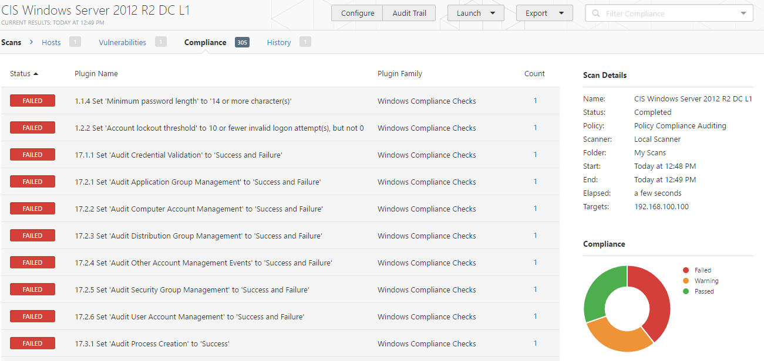Image resolution: width=764 pixels, height=361 pixels.
Task: Select the Compliance tab
Action: pos(205,42)
